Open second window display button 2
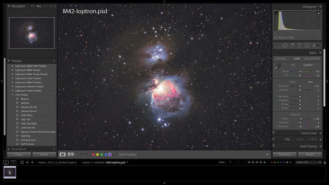The width and height of the screenshot is (329, 185). point(13,162)
